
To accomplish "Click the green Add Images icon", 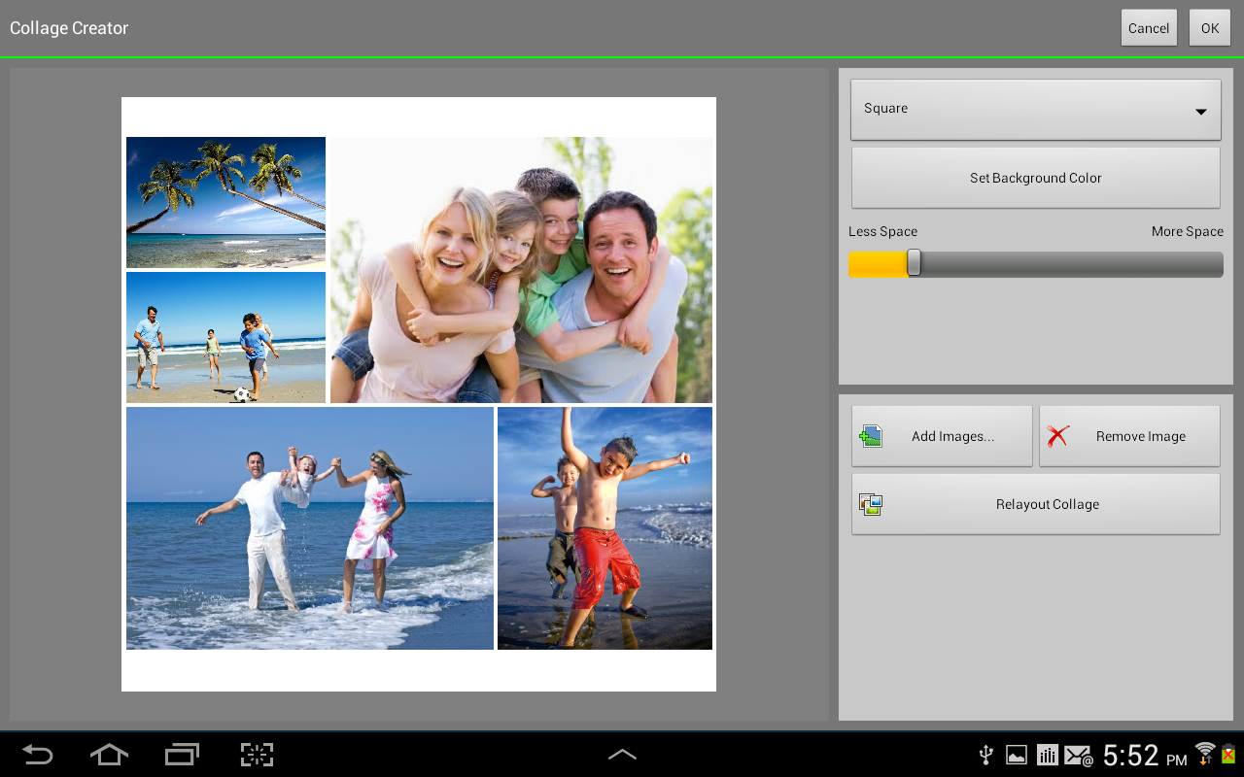I will click(x=870, y=436).
